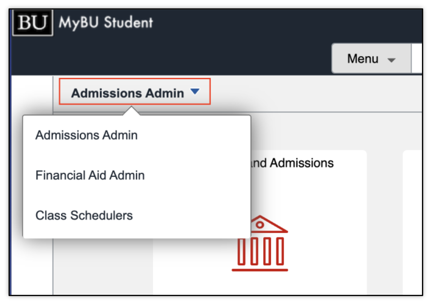Viewport: 431px width, 305px height.
Task: Click the popup's small pointer notch
Action: tap(132, 111)
